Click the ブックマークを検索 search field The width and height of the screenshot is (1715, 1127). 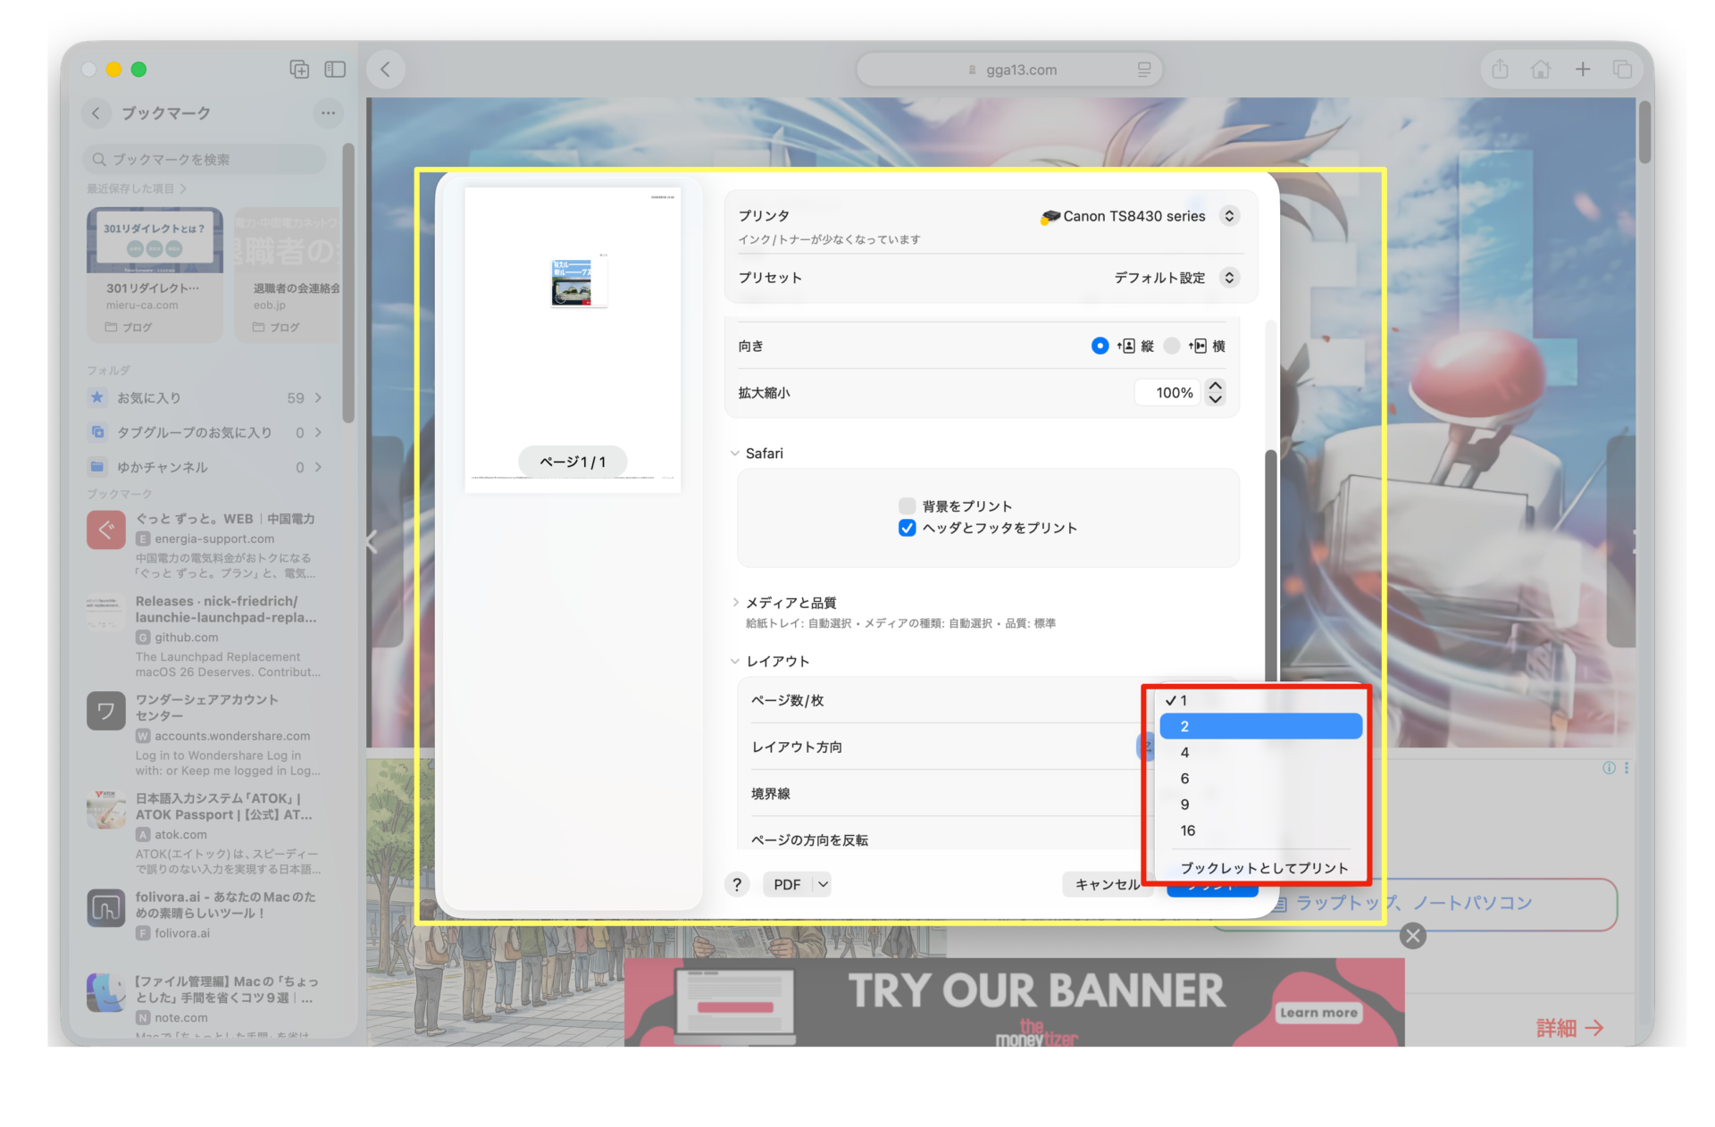204,160
